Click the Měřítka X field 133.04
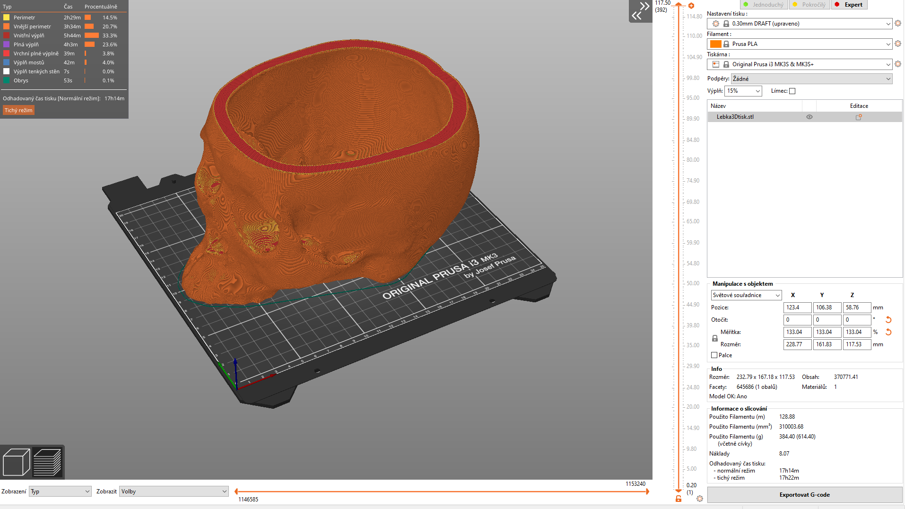The width and height of the screenshot is (905, 509). point(797,332)
